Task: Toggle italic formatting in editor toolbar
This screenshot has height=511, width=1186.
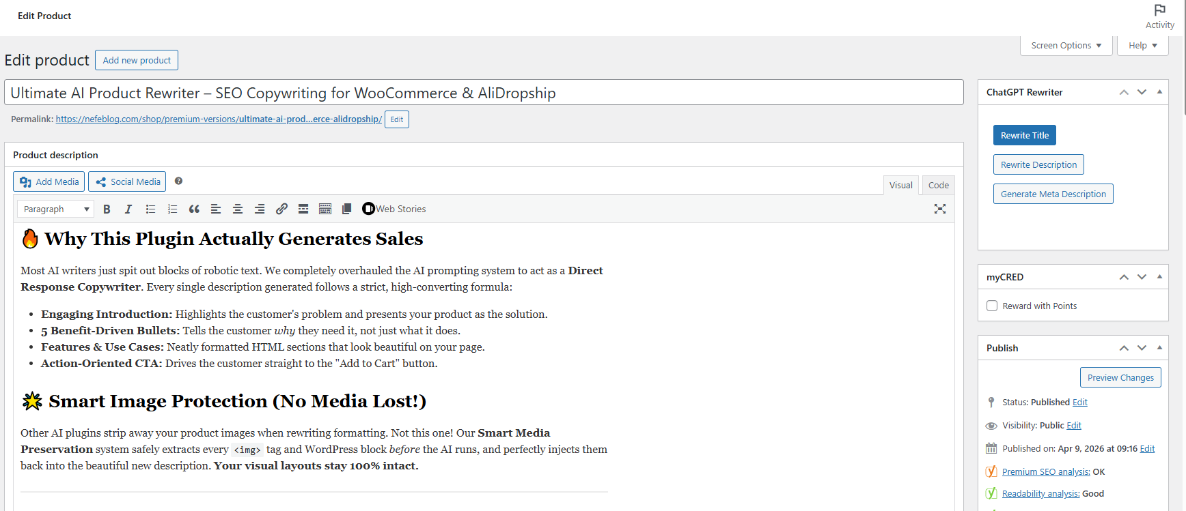Action: pyautogui.click(x=128, y=209)
